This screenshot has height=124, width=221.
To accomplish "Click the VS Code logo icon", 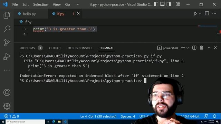I will click(x=5, y=4).
